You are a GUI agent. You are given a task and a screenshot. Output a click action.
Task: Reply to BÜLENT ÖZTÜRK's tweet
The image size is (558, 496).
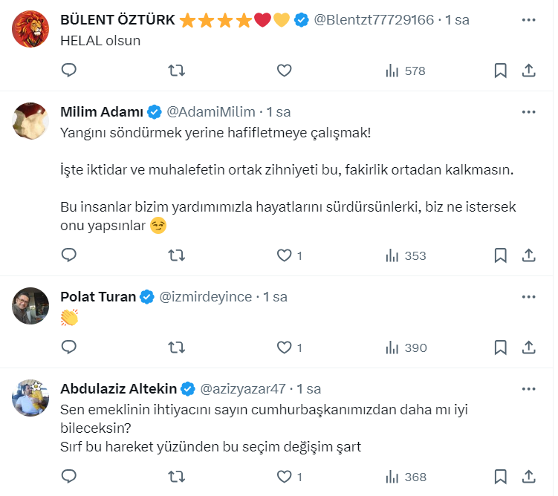(x=69, y=71)
